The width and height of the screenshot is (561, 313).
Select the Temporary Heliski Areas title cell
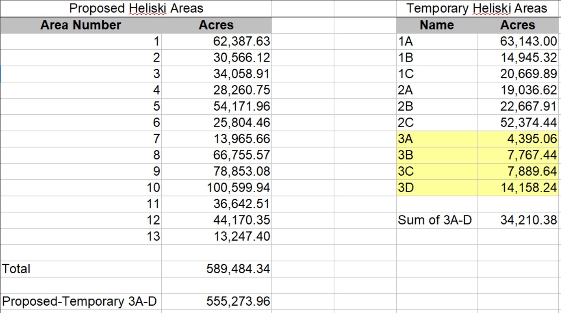[x=477, y=8]
